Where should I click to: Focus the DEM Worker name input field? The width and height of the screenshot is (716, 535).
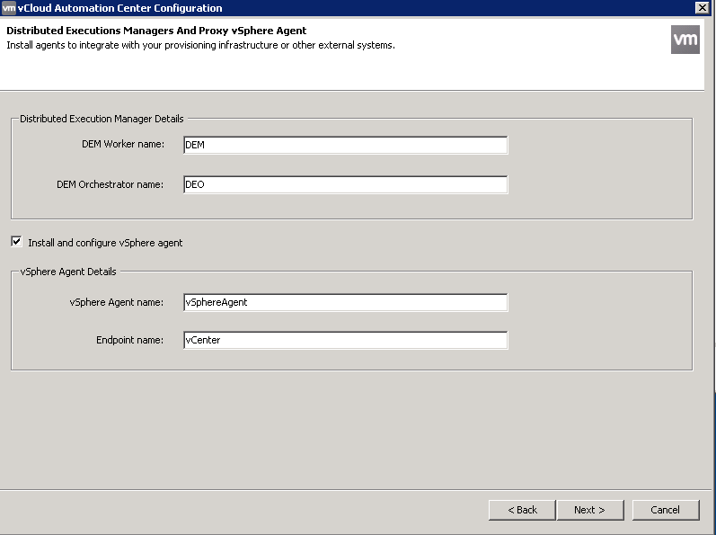(345, 145)
